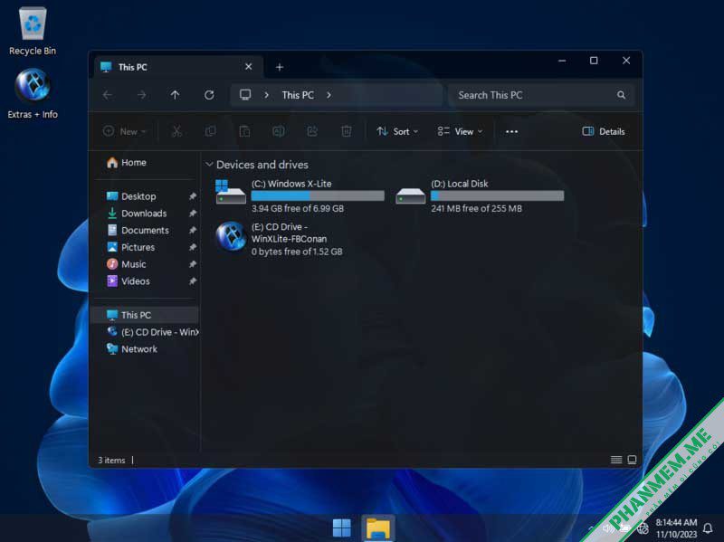Click This PC in the address bar
The image size is (724, 542).
click(298, 95)
